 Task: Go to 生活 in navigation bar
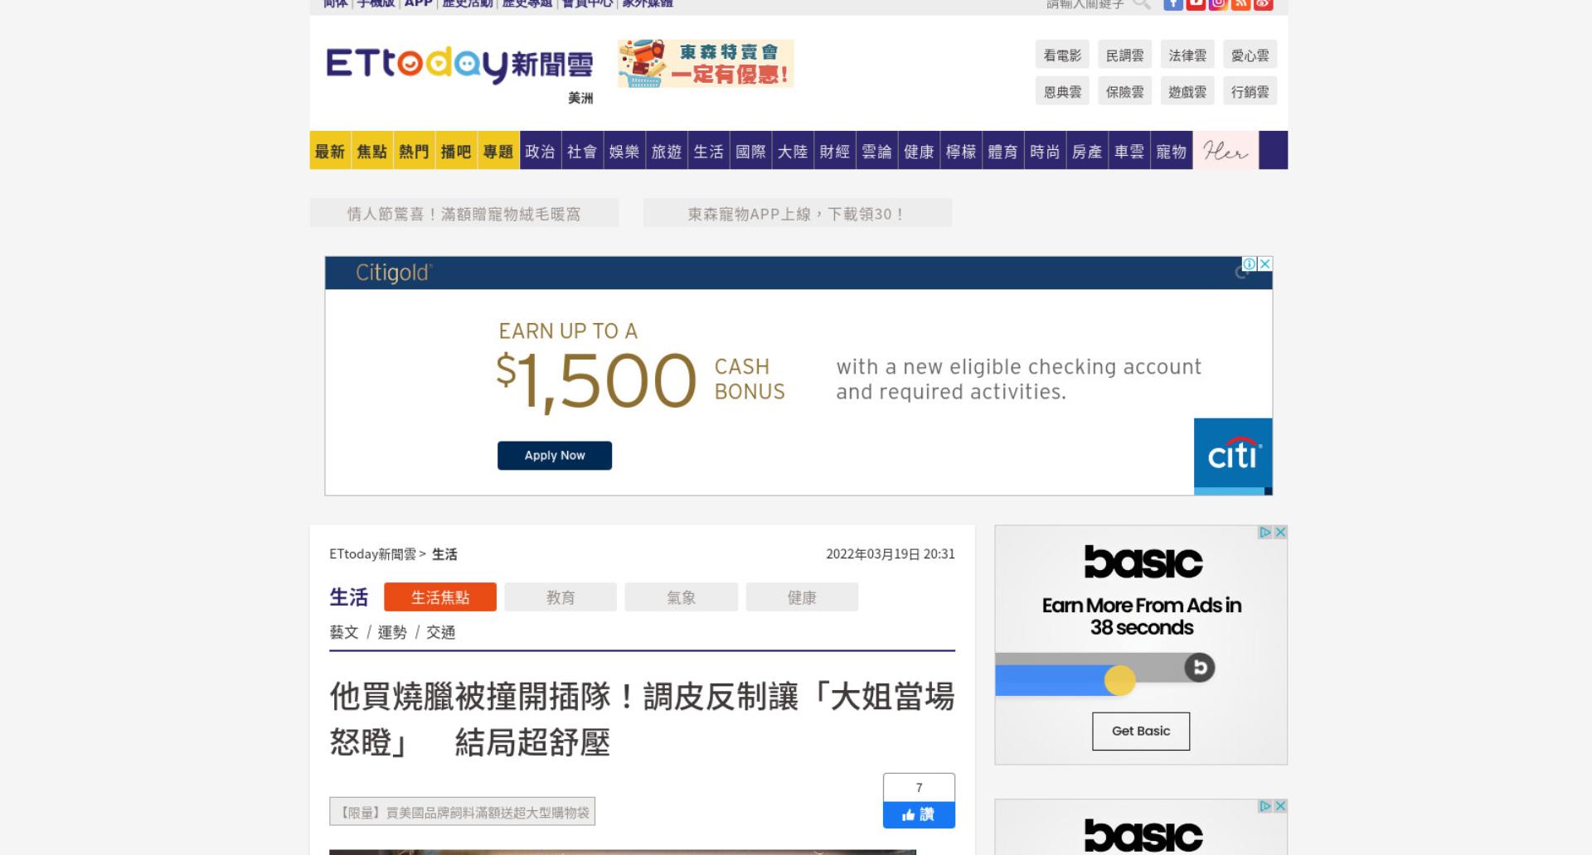coord(709,151)
